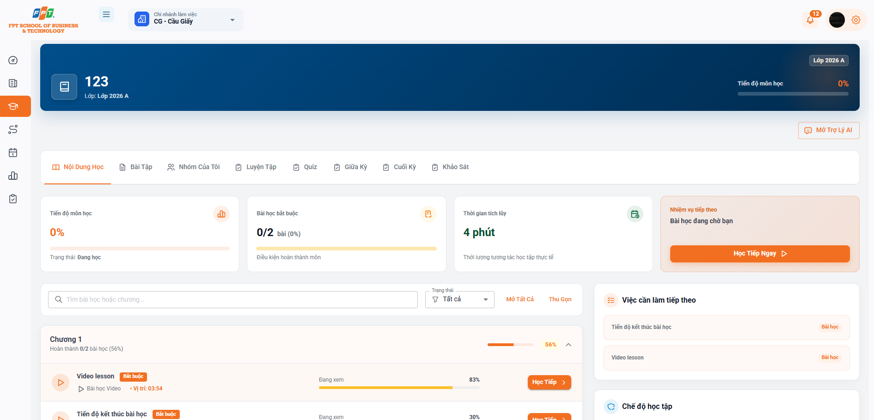Screen dimensions: 874x420
Task: Open the Khảo Sát tab
Action: click(450, 167)
